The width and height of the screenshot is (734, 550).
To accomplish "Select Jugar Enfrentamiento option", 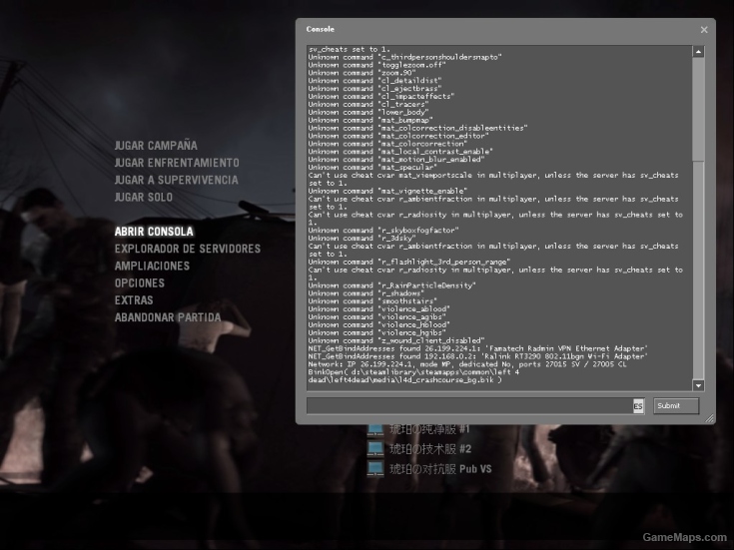I will [x=177, y=163].
